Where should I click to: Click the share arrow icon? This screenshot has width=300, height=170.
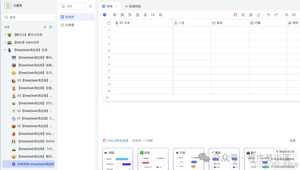point(258,15)
